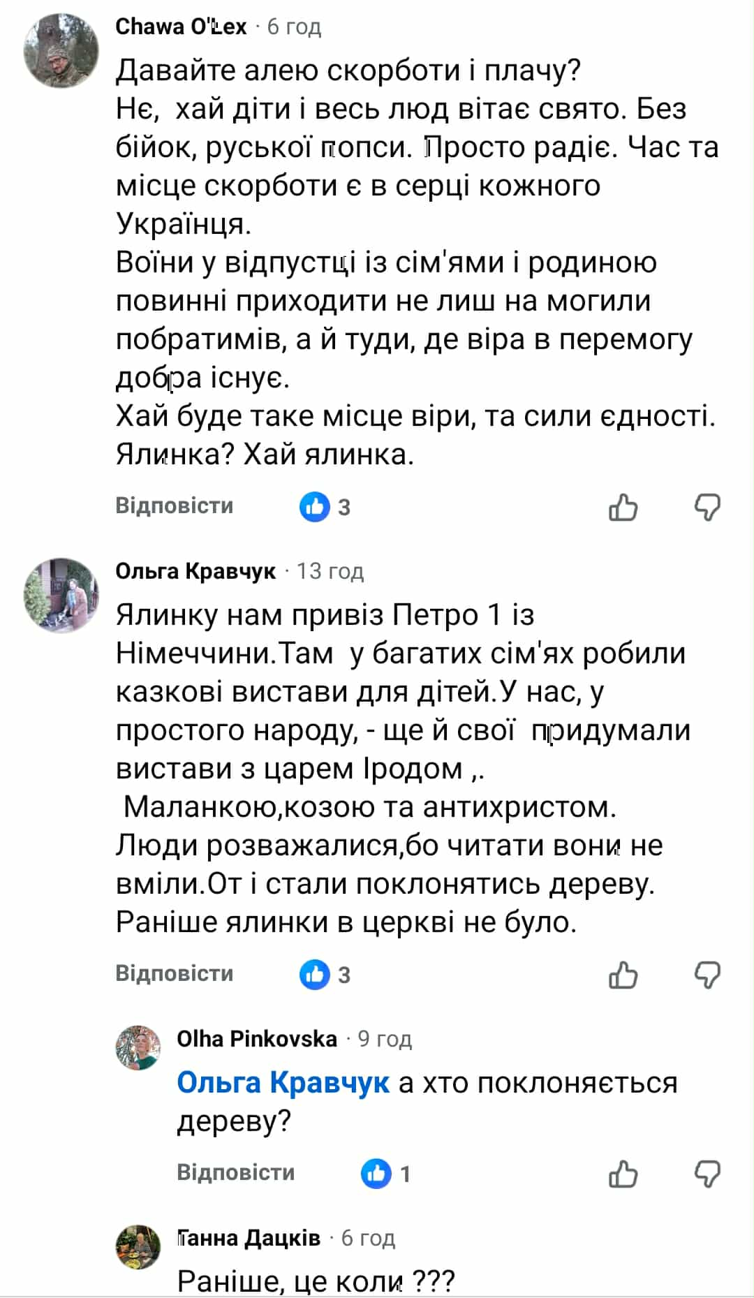The image size is (754, 1298).
Task: Open Ольга Кравчук's avatar photo
Action: click(61, 596)
